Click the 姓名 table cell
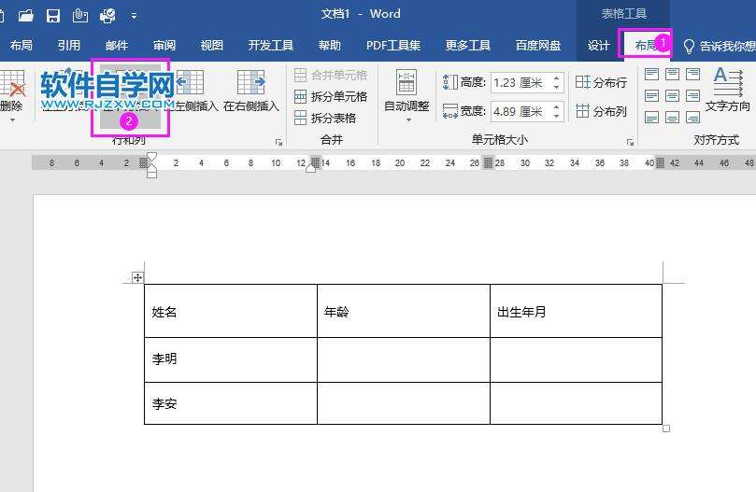 (x=231, y=311)
